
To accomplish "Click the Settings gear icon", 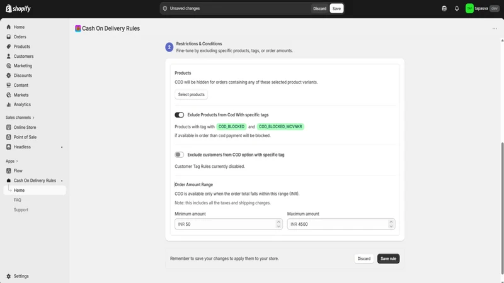I will point(9,276).
